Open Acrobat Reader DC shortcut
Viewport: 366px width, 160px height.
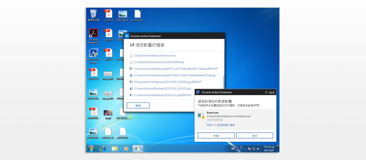[x=93, y=36]
